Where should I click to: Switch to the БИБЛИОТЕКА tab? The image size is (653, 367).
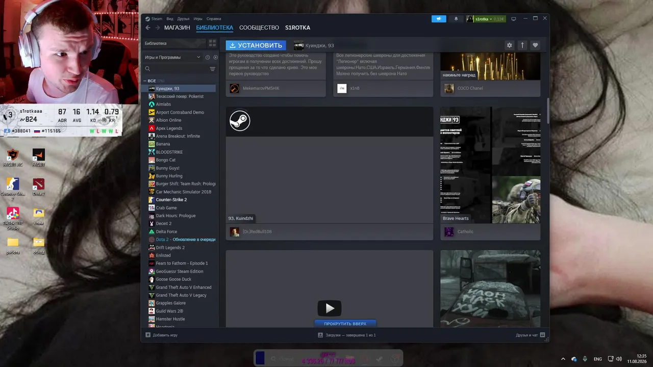pos(215,28)
